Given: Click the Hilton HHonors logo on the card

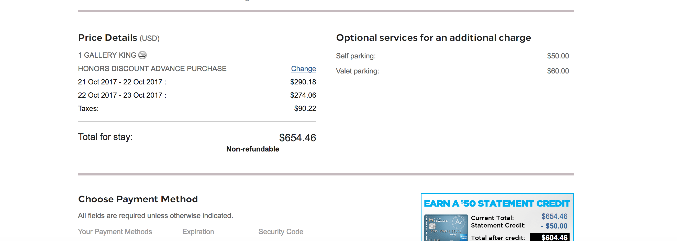Looking at the screenshot, I should click(439, 220).
